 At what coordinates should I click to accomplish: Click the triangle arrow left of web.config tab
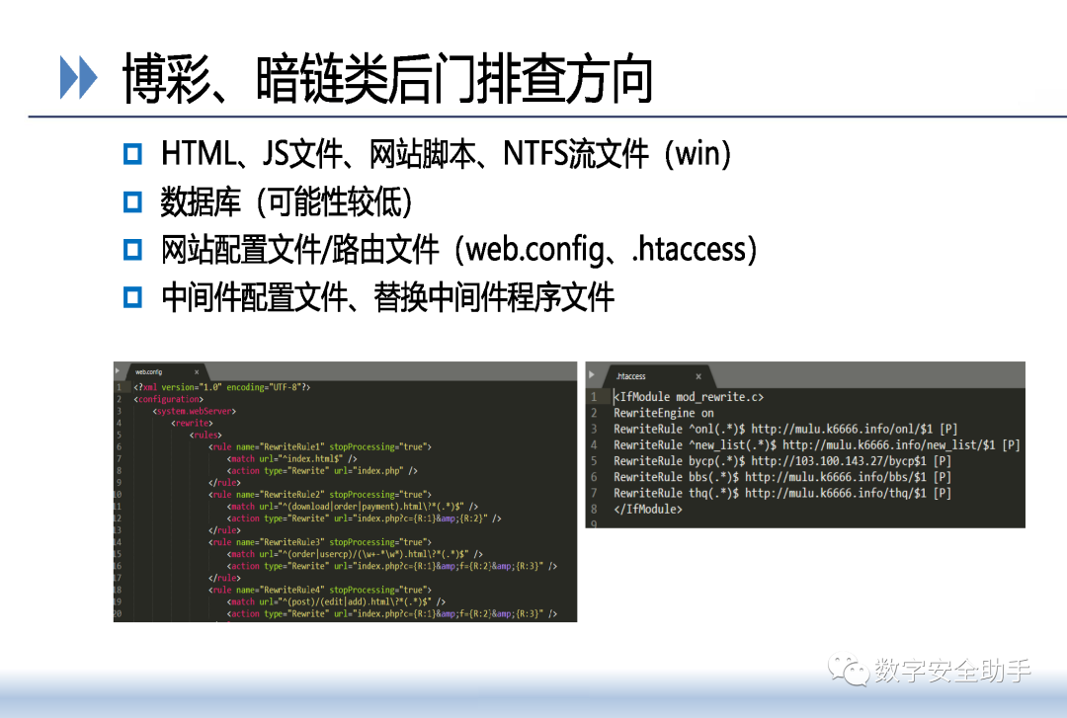[118, 371]
